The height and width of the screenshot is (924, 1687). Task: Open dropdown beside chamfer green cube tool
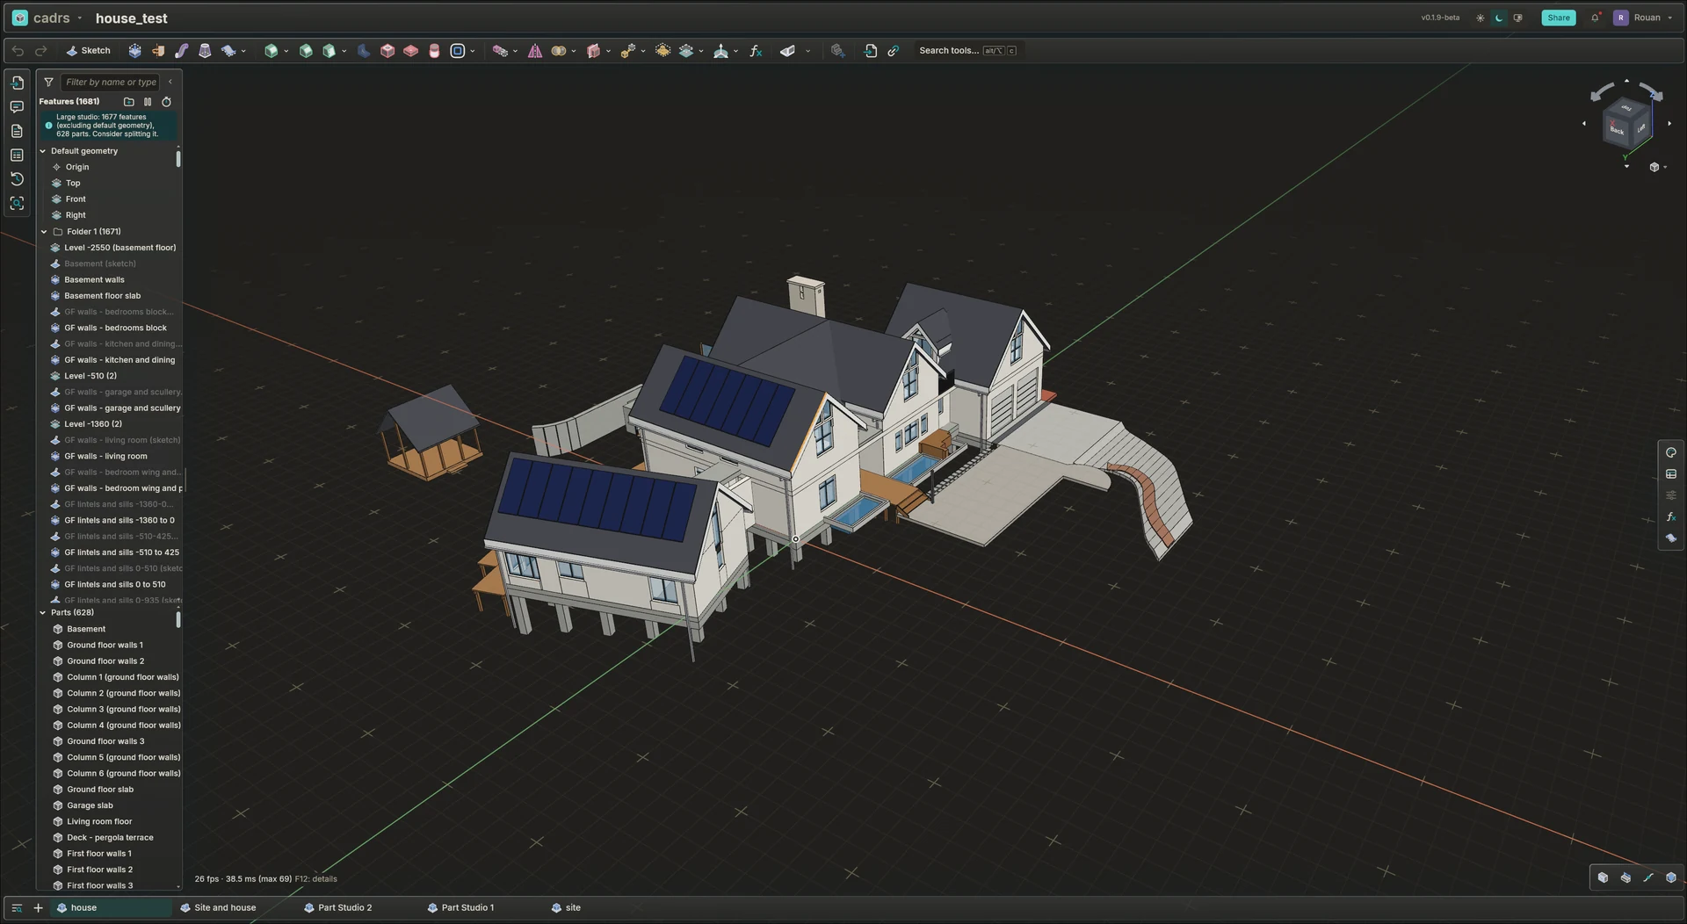pyautogui.click(x=344, y=51)
